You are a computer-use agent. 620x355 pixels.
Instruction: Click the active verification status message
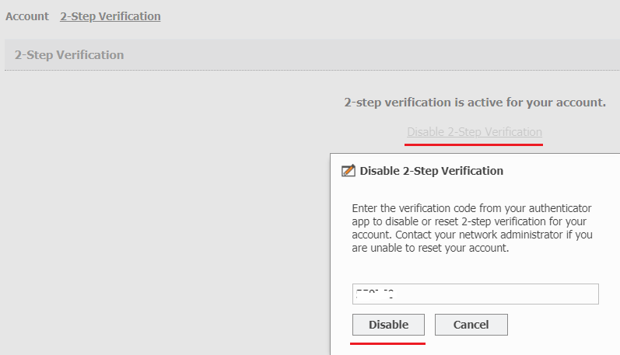pos(475,103)
